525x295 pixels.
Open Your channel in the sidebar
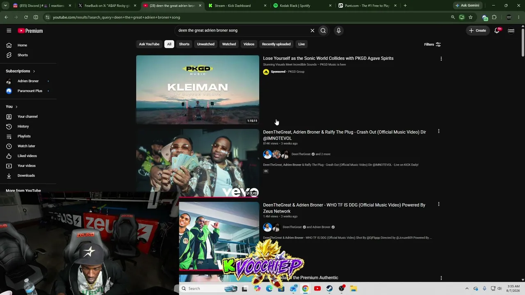[28, 116]
